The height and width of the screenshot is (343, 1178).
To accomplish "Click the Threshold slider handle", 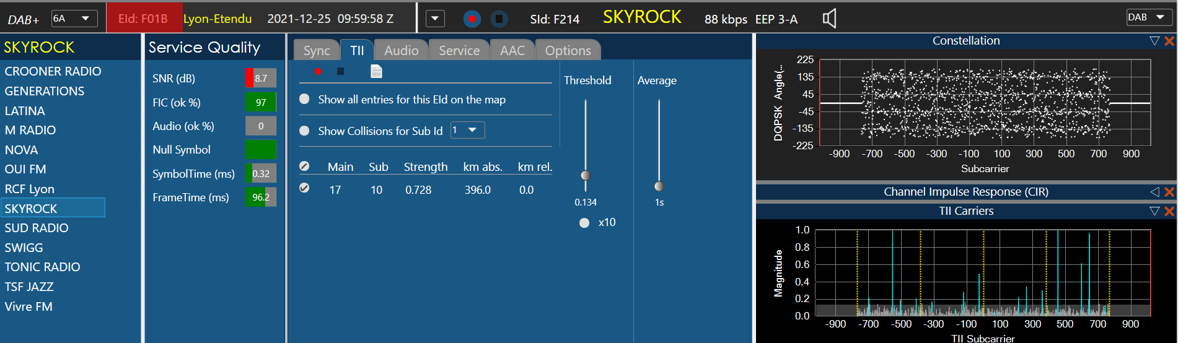I will pos(586,175).
